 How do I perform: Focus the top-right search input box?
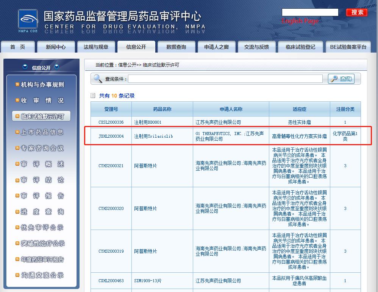coord(310,12)
